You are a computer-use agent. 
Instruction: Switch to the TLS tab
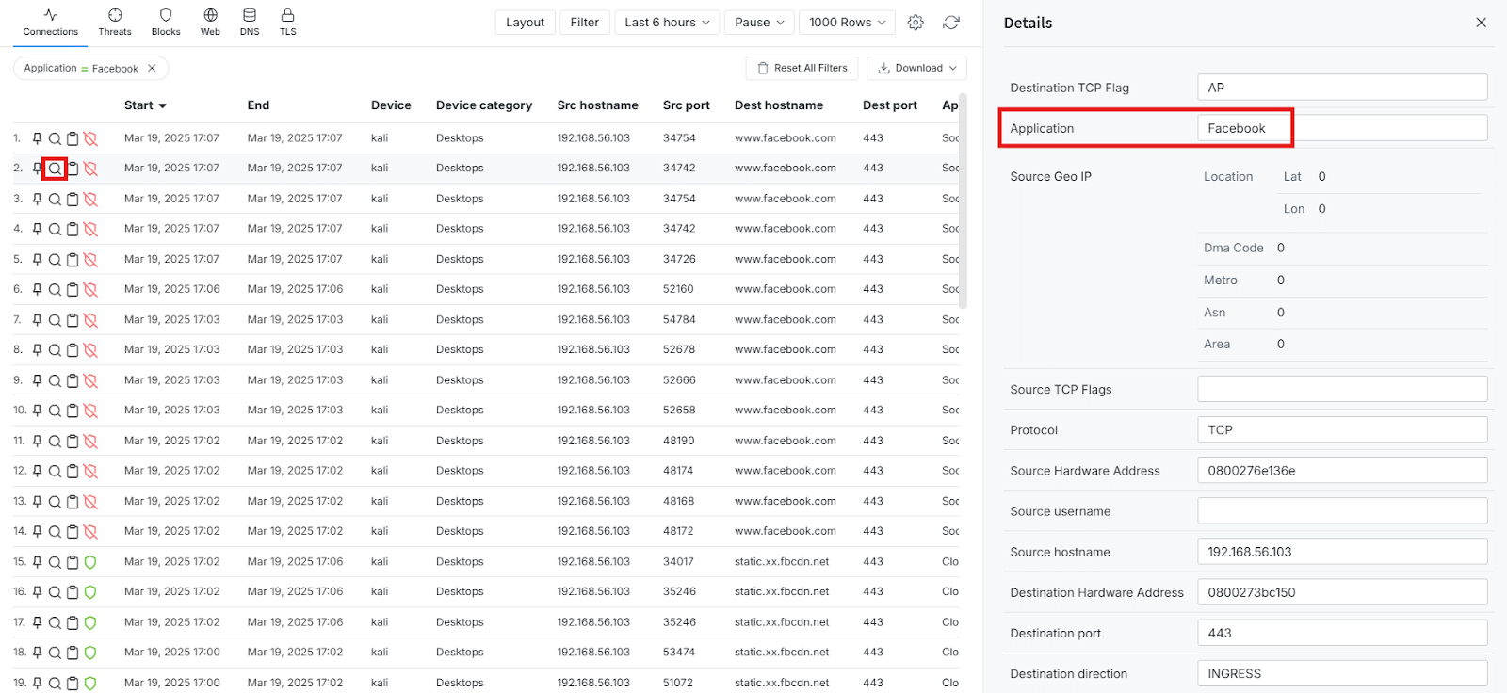287,23
